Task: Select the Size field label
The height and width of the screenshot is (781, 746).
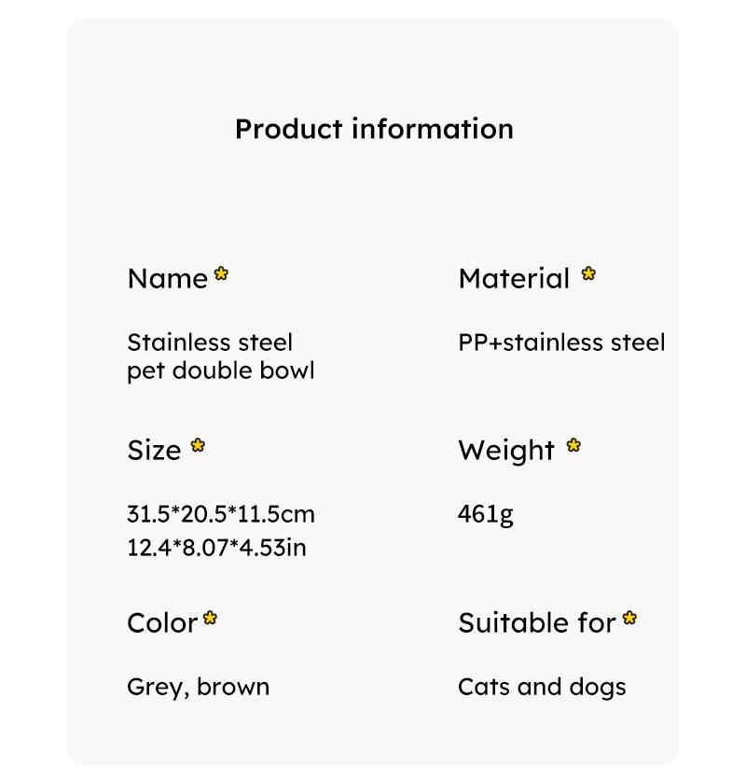Action: point(154,451)
